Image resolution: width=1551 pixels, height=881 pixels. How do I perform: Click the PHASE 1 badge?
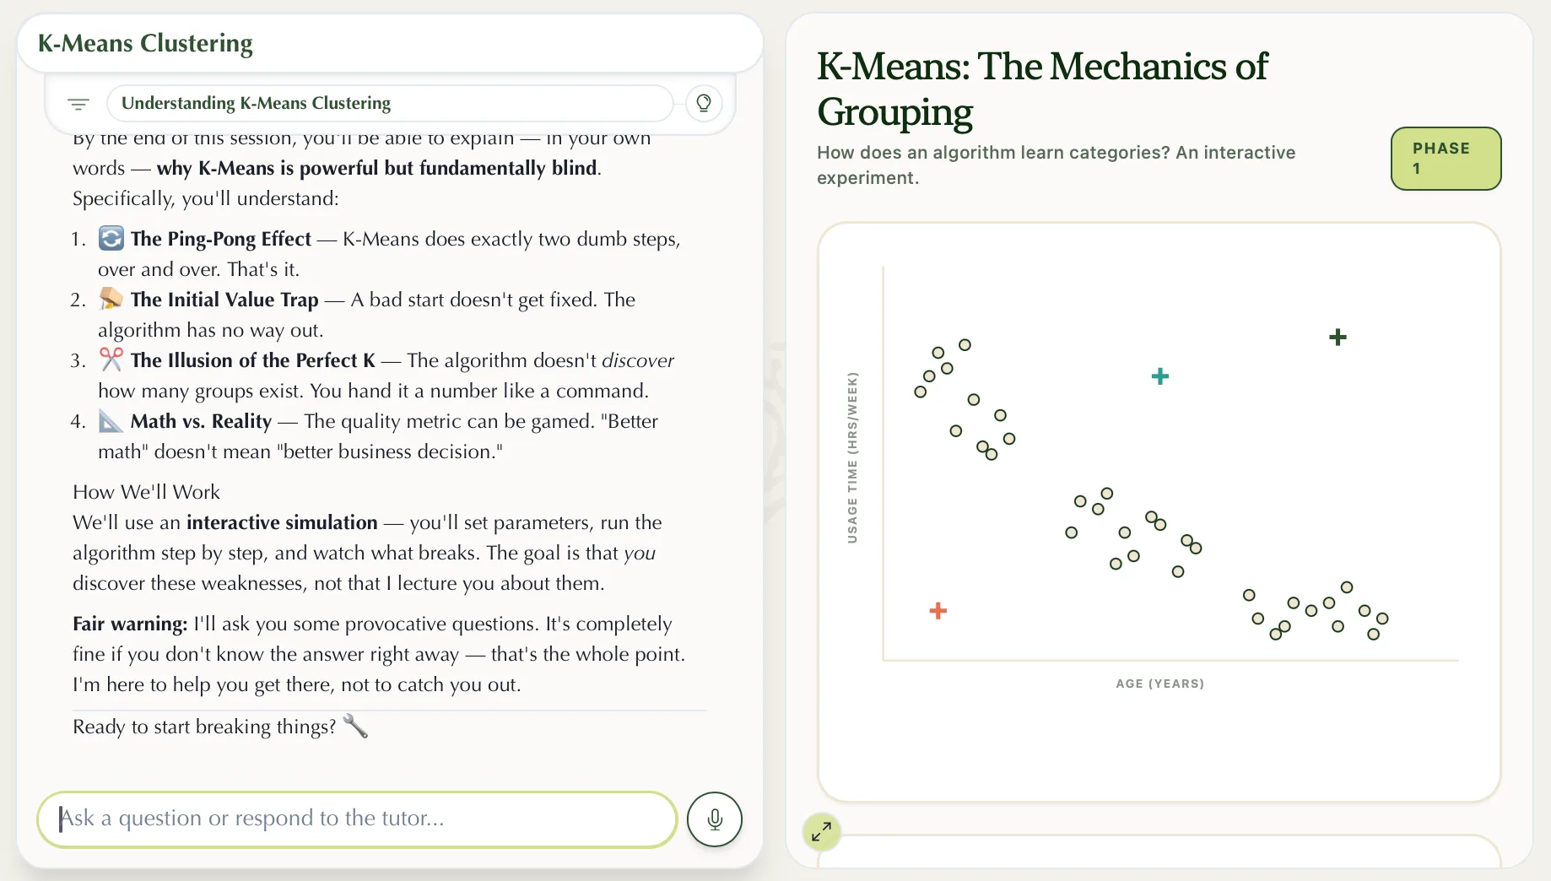pyautogui.click(x=1446, y=159)
